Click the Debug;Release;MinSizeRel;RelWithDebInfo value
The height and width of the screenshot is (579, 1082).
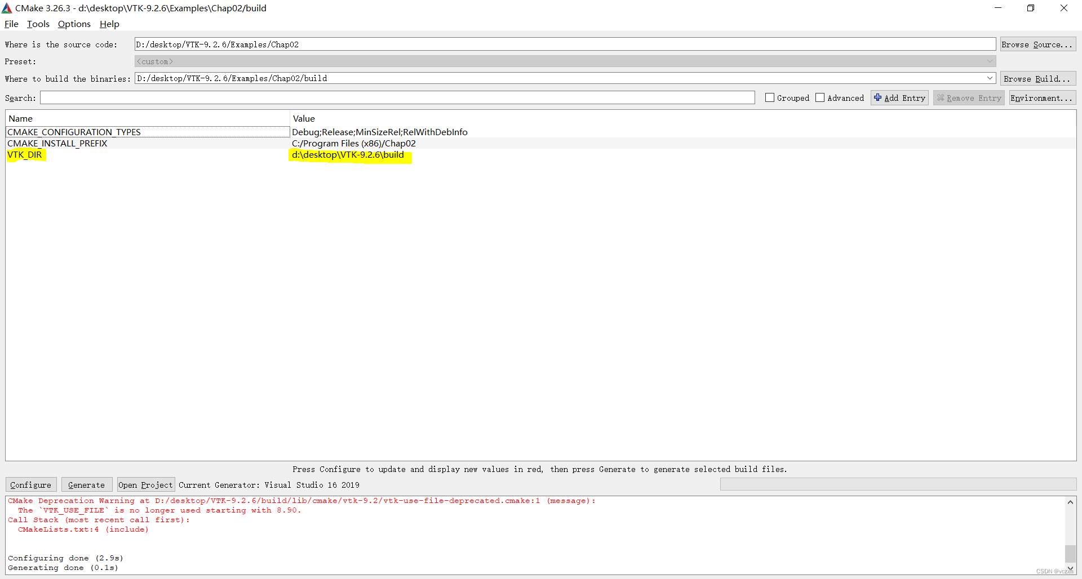379,132
